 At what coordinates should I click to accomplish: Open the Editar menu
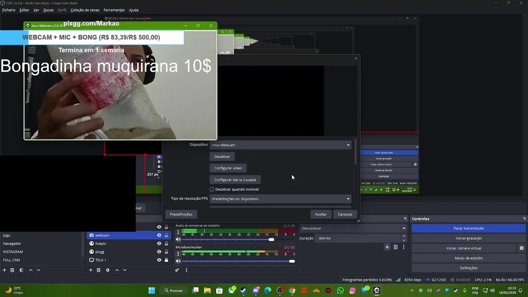(x=24, y=10)
